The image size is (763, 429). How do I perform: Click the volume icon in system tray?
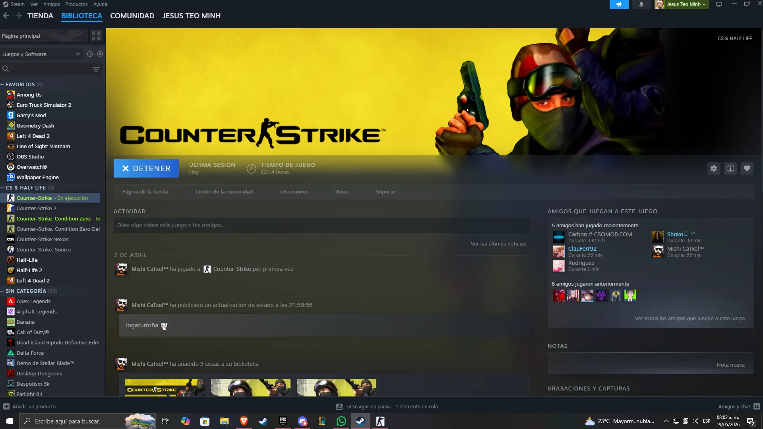pyautogui.click(x=695, y=421)
